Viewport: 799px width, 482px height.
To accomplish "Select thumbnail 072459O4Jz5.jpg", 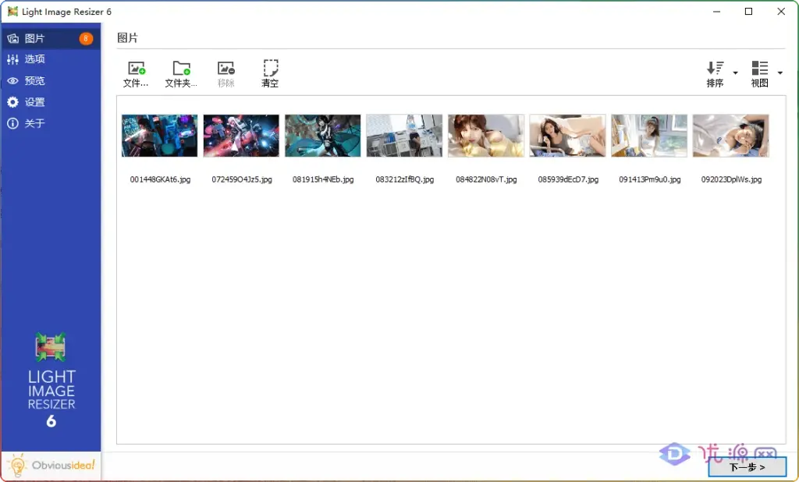I will [241, 136].
